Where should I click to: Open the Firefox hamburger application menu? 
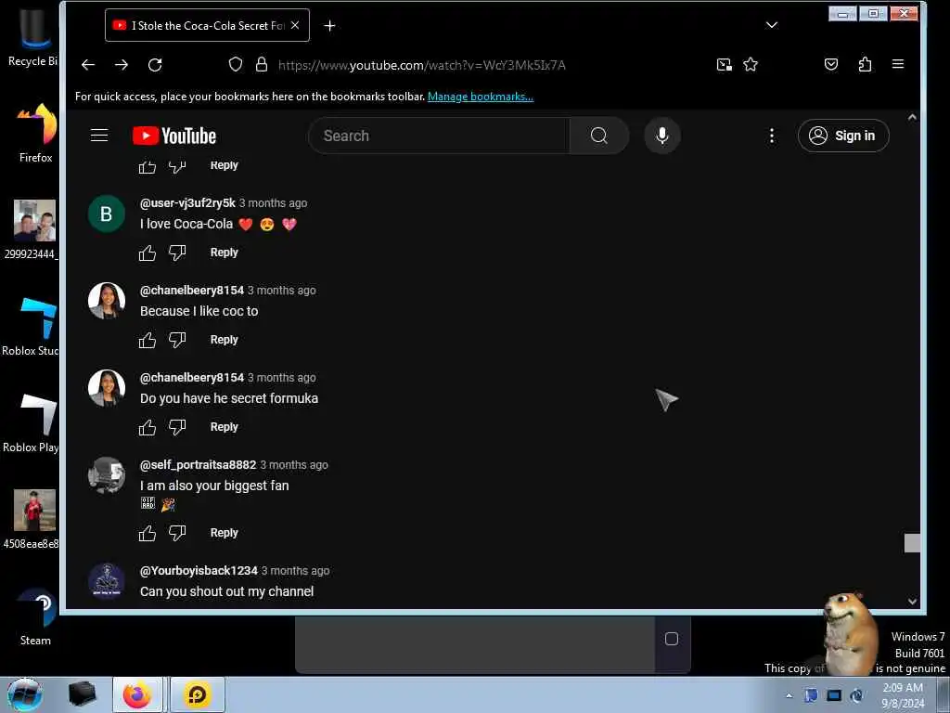point(898,64)
